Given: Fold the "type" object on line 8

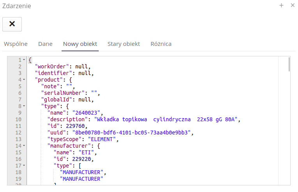Looking at the screenshot, I should (x=24, y=106).
